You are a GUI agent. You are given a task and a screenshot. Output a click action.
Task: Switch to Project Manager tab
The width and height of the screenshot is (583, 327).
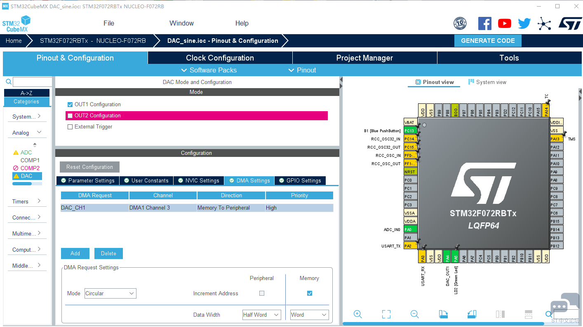pos(364,58)
